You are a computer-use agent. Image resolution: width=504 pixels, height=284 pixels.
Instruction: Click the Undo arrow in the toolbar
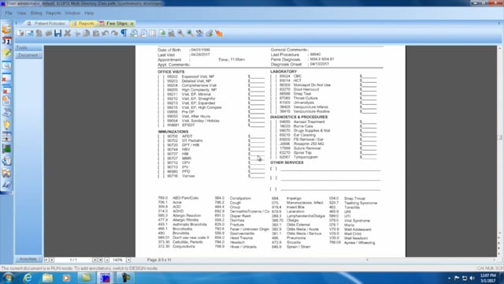105,33
